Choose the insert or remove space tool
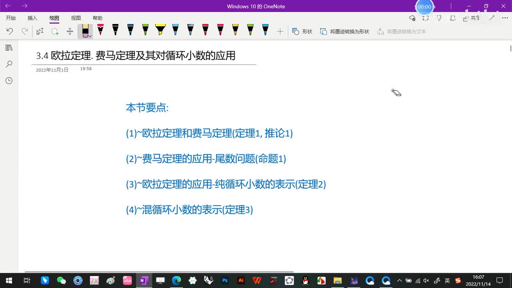Viewport: 512px width, 288px height. coord(70,31)
